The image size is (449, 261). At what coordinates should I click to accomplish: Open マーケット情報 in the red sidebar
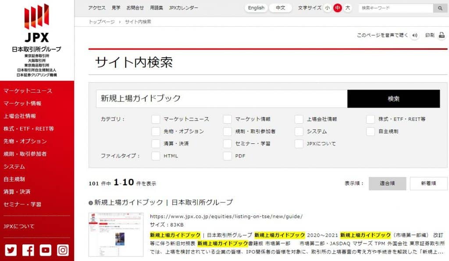(22, 103)
